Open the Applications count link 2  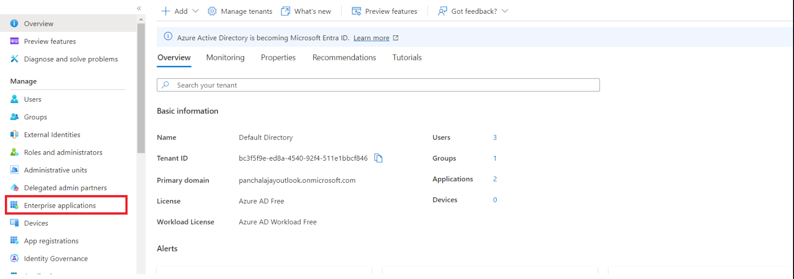(495, 179)
